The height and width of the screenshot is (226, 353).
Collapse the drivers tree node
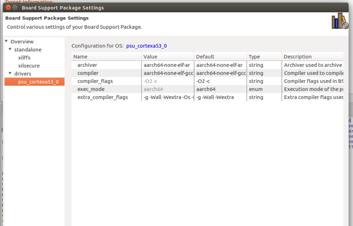coord(10,73)
